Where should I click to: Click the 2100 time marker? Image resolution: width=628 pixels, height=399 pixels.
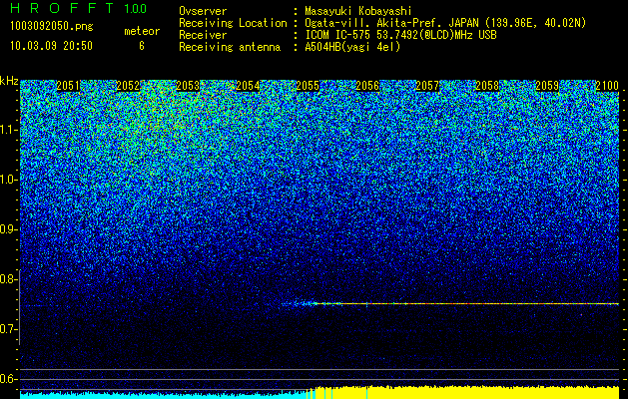tap(607, 86)
